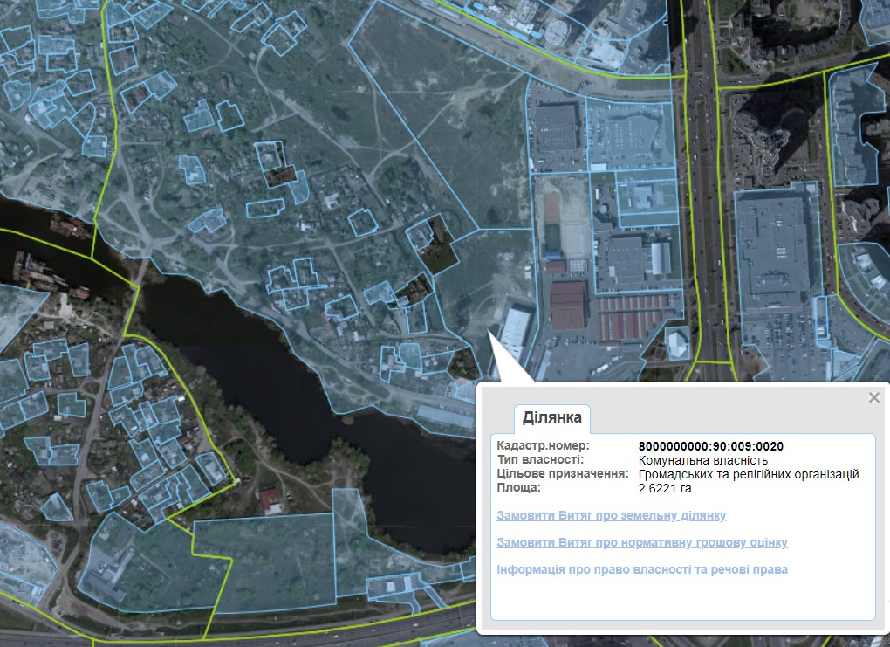Click the Комунальна власність ownership value

tap(702, 460)
